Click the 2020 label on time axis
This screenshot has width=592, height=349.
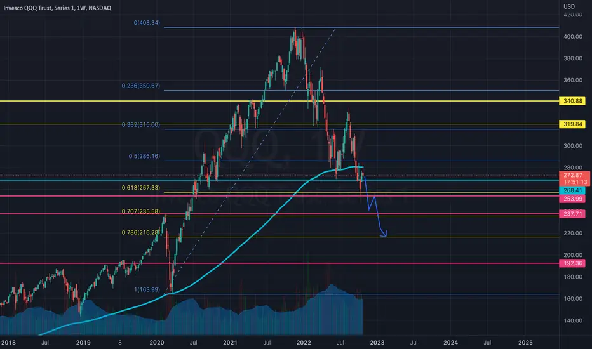157,343
